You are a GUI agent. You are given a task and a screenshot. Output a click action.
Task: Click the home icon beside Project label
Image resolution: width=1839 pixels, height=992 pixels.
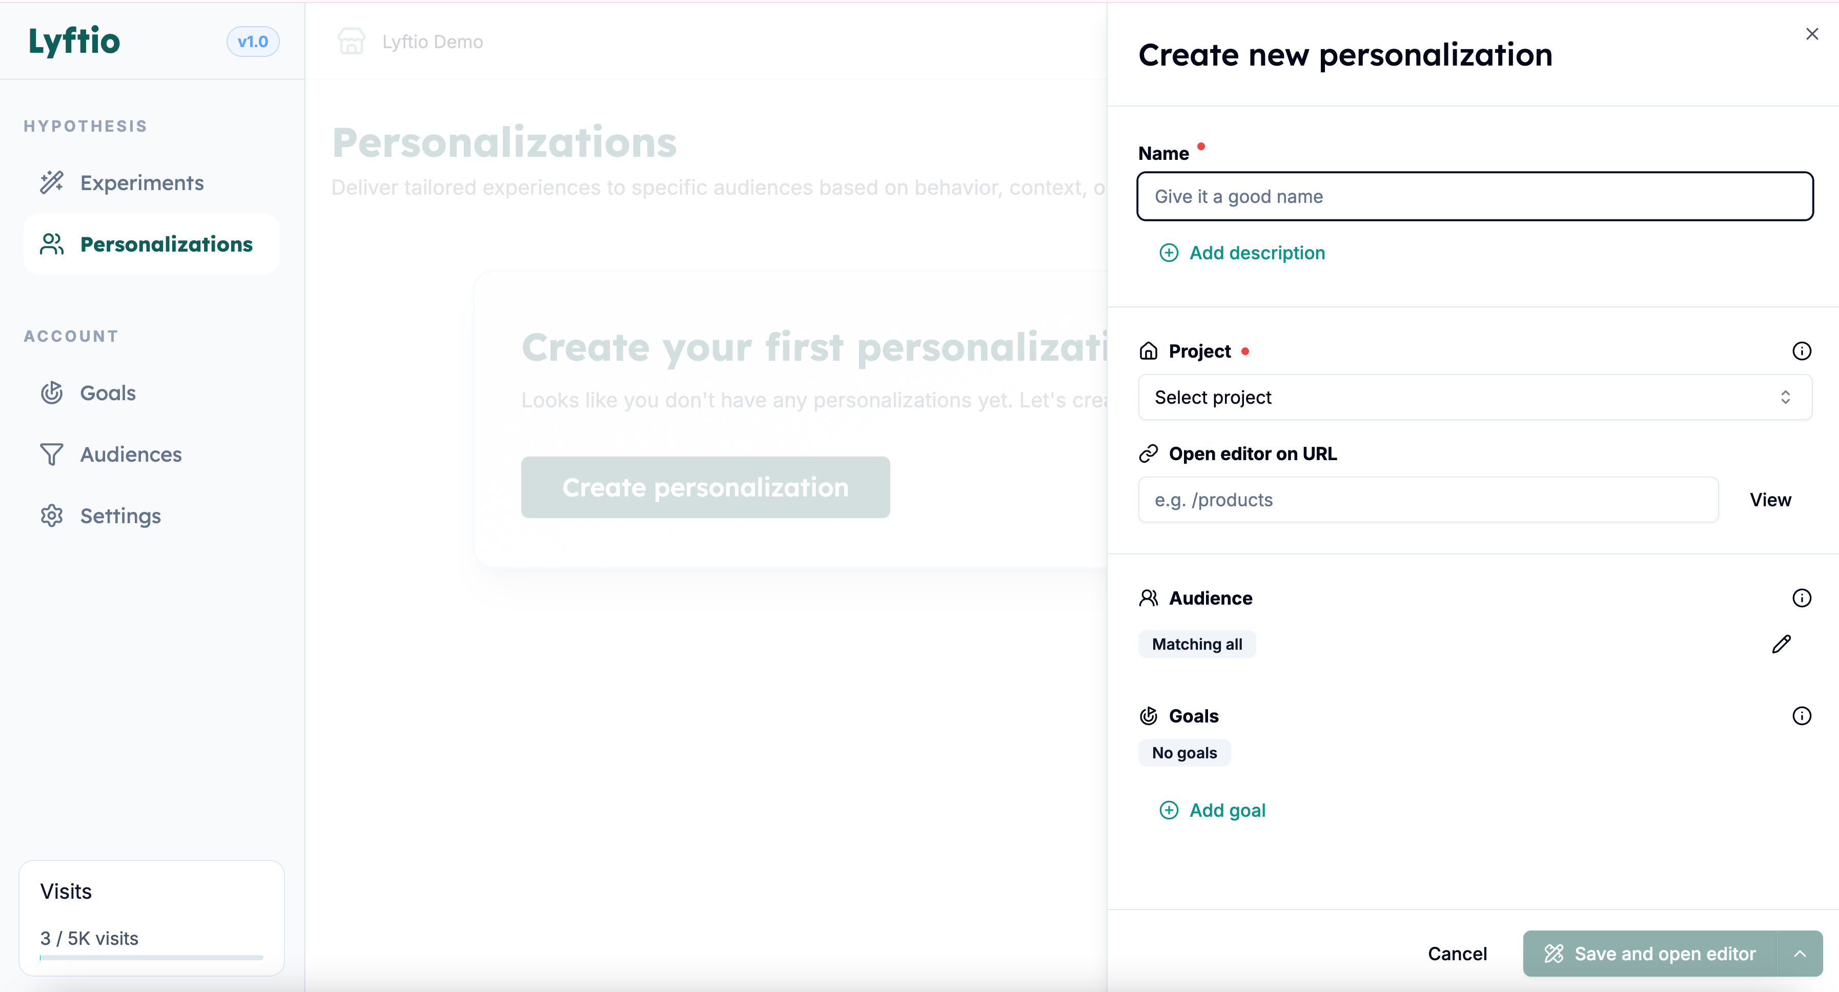pyautogui.click(x=1148, y=350)
